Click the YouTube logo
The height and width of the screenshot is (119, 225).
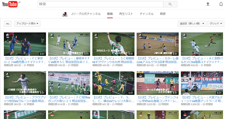(10, 4)
